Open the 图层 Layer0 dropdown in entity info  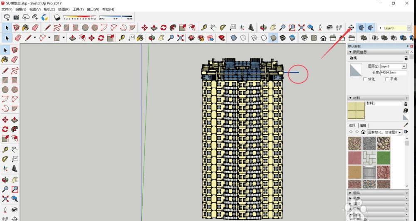tap(404, 66)
